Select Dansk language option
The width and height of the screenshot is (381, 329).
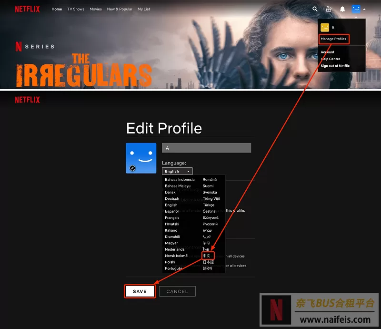click(x=170, y=192)
